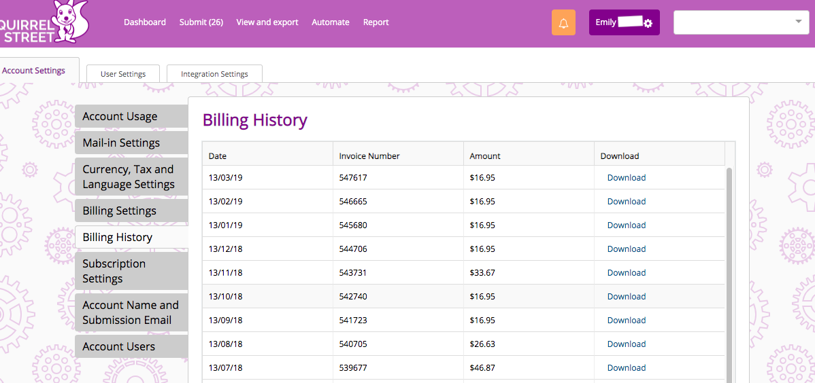Image resolution: width=815 pixels, height=383 pixels.
Task: Download invoice 547617
Action: tap(627, 177)
